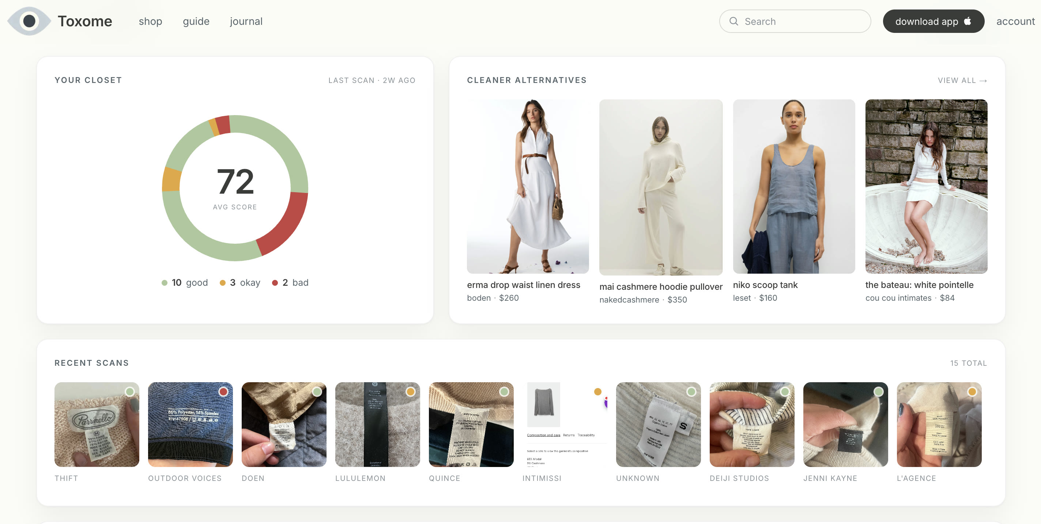1041x524 pixels.
Task: Go to account page
Action: (x=1015, y=22)
